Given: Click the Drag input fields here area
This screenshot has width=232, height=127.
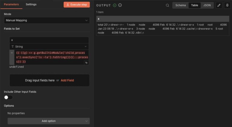Looking at the screenshot, I should pos(50,80).
